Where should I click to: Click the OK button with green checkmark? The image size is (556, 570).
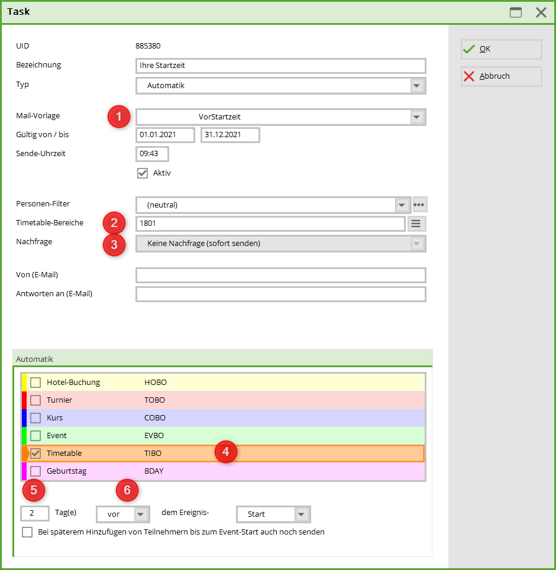coord(501,50)
